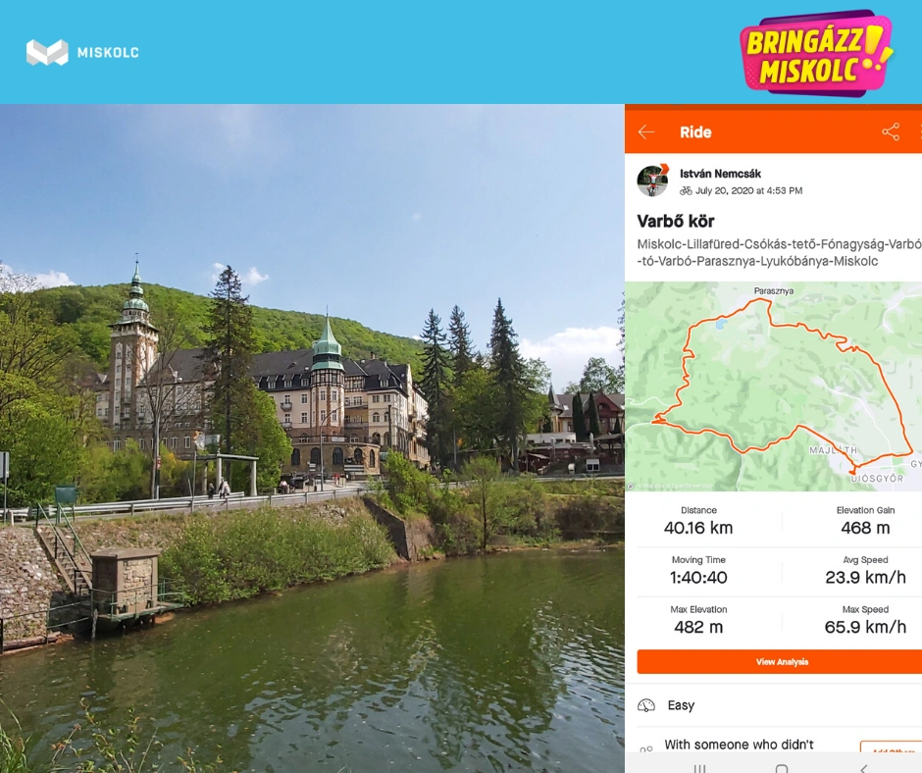
Task: Click the Bringázz Miskolc badge
Action: pyautogui.click(x=817, y=52)
